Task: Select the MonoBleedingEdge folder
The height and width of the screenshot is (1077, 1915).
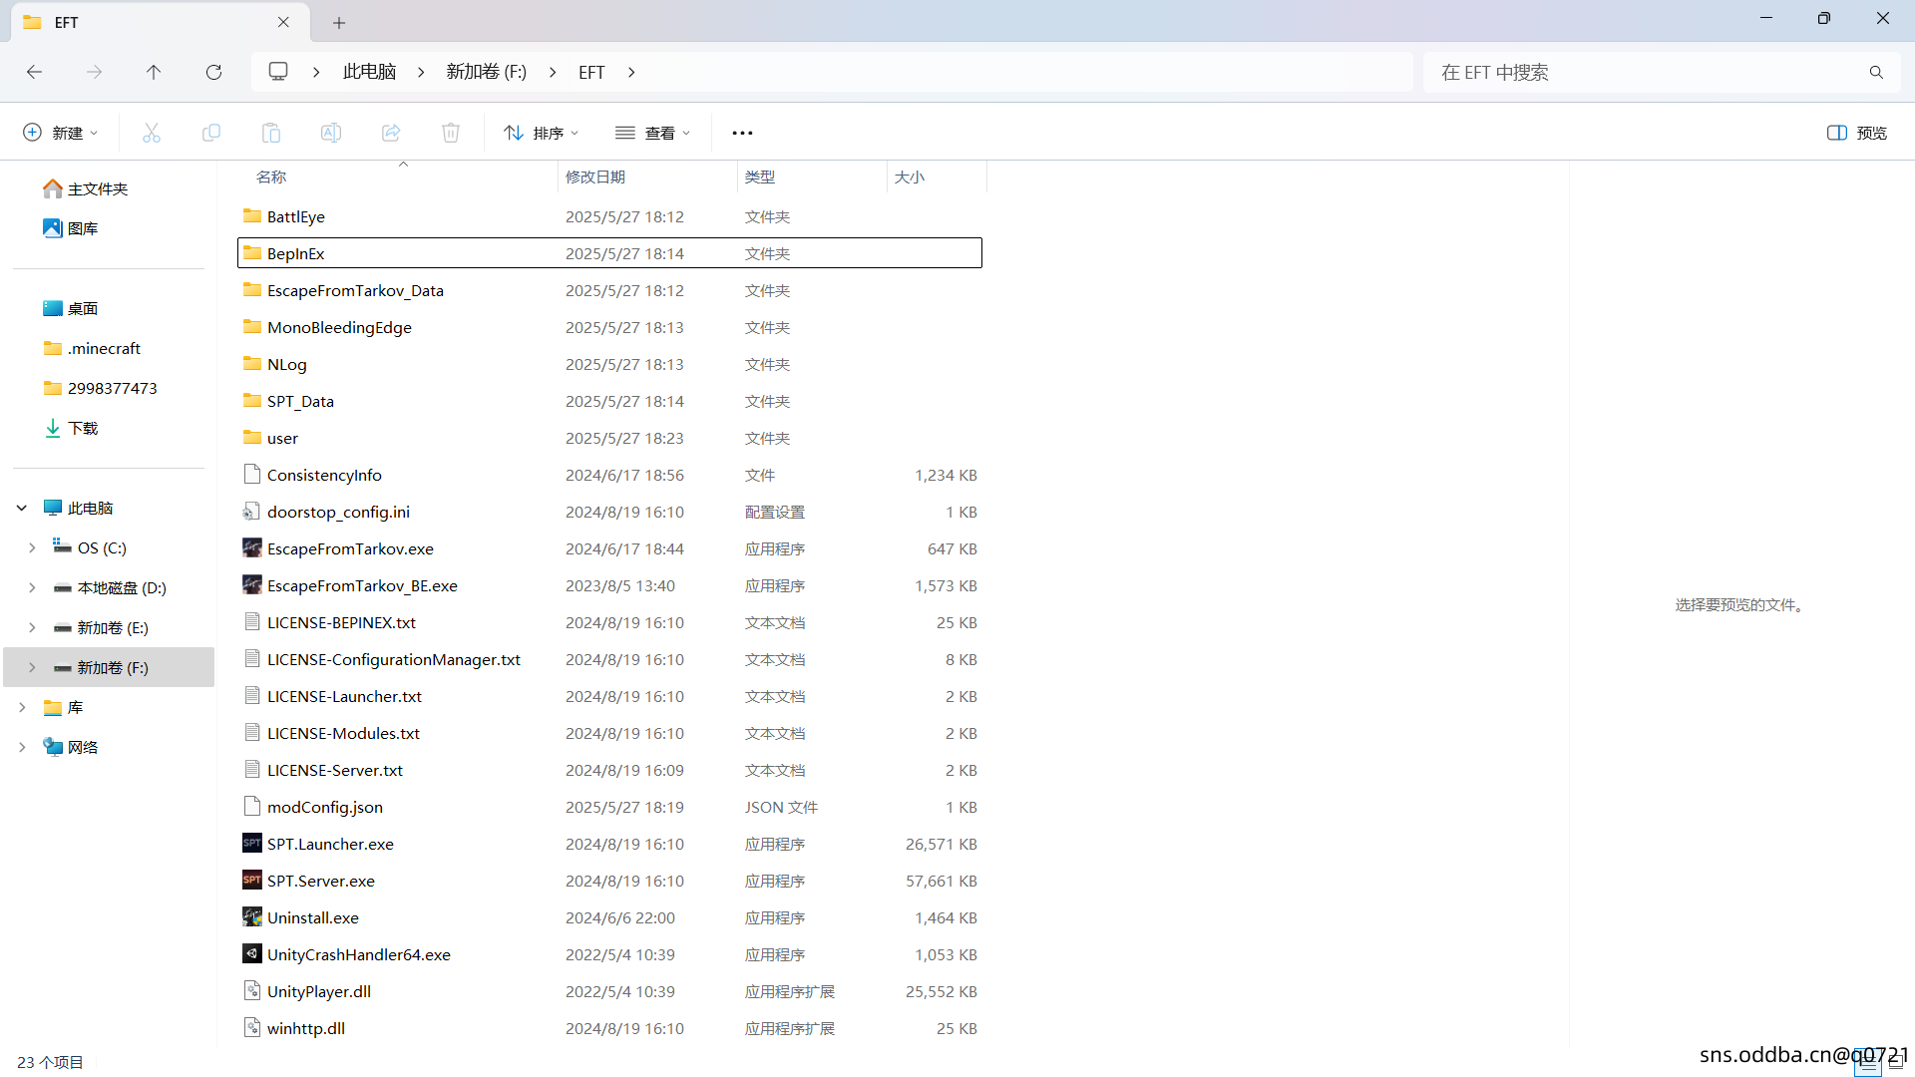Action: pyautogui.click(x=609, y=327)
